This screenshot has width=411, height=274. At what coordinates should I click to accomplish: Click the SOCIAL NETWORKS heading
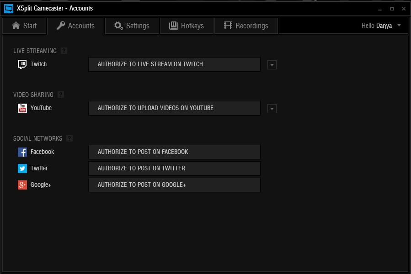click(38, 138)
